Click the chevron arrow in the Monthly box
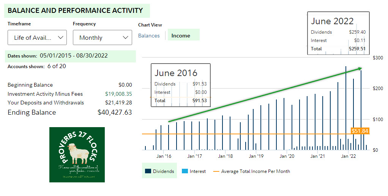This screenshot has height=196, width=388. pos(126,37)
